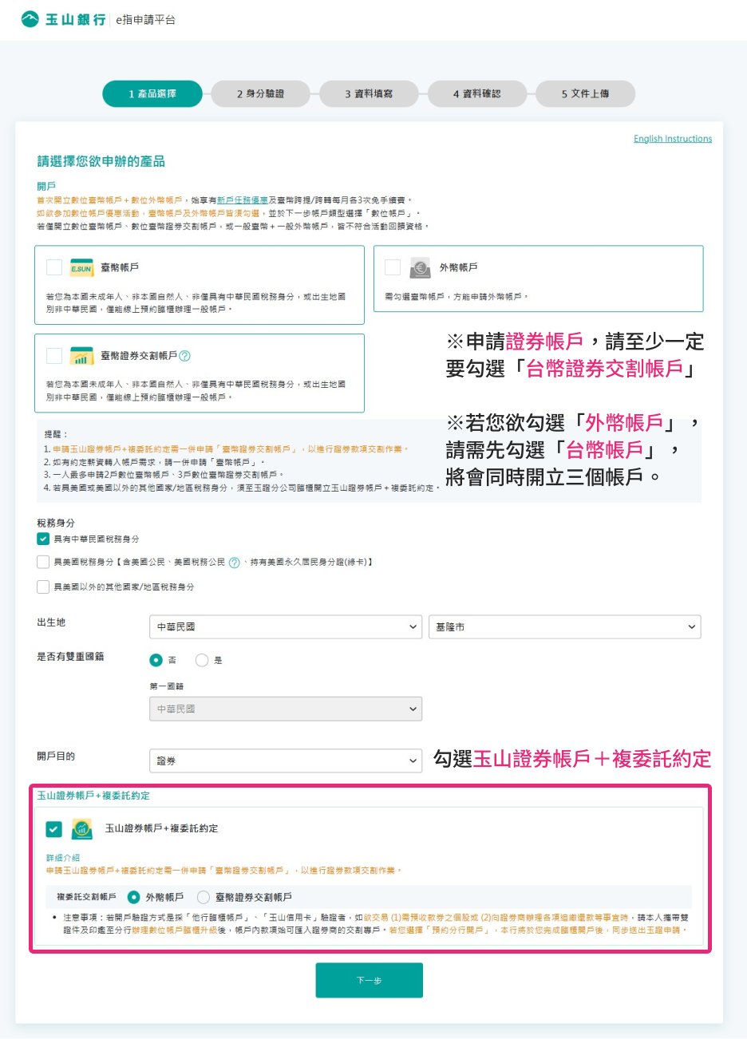Open the 新戶任務優惠 link
The image size is (747, 1039).
pos(243,201)
